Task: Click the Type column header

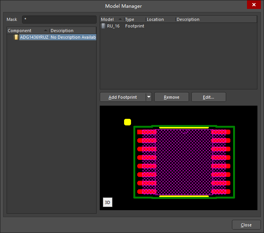Action: tap(135, 19)
